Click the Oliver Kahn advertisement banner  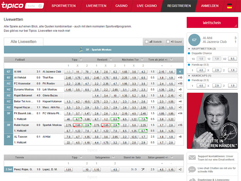click(x=212, y=121)
